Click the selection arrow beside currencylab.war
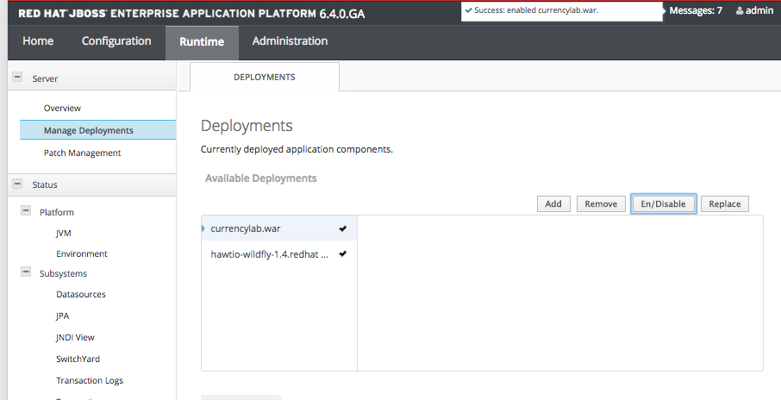This screenshot has height=400, width=781. 203,228
